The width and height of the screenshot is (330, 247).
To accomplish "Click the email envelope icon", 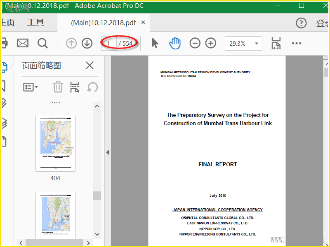I will click(23, 43).
